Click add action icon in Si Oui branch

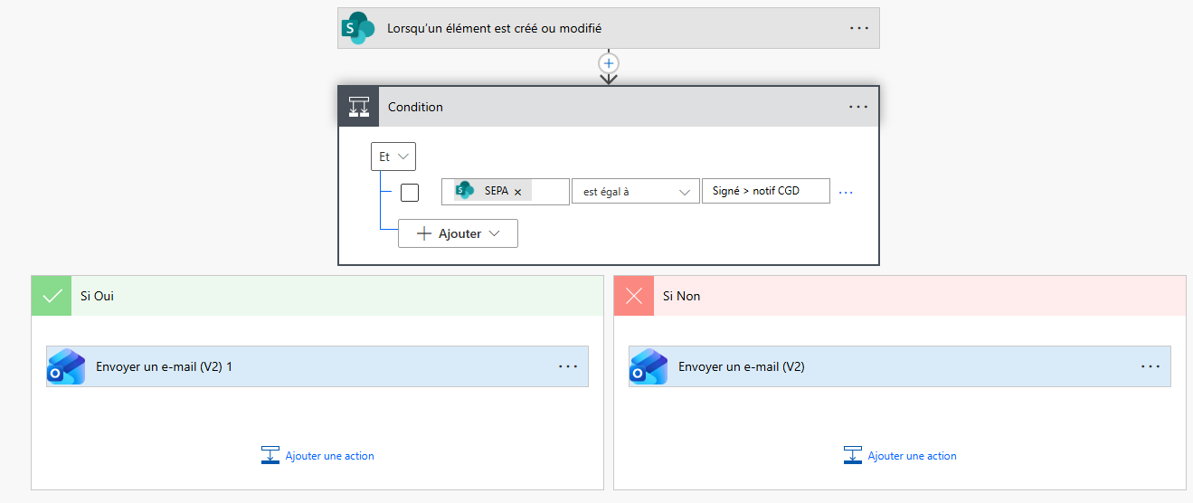point(270,455)
